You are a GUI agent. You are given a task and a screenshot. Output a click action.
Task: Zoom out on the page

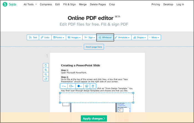(46, 74)
